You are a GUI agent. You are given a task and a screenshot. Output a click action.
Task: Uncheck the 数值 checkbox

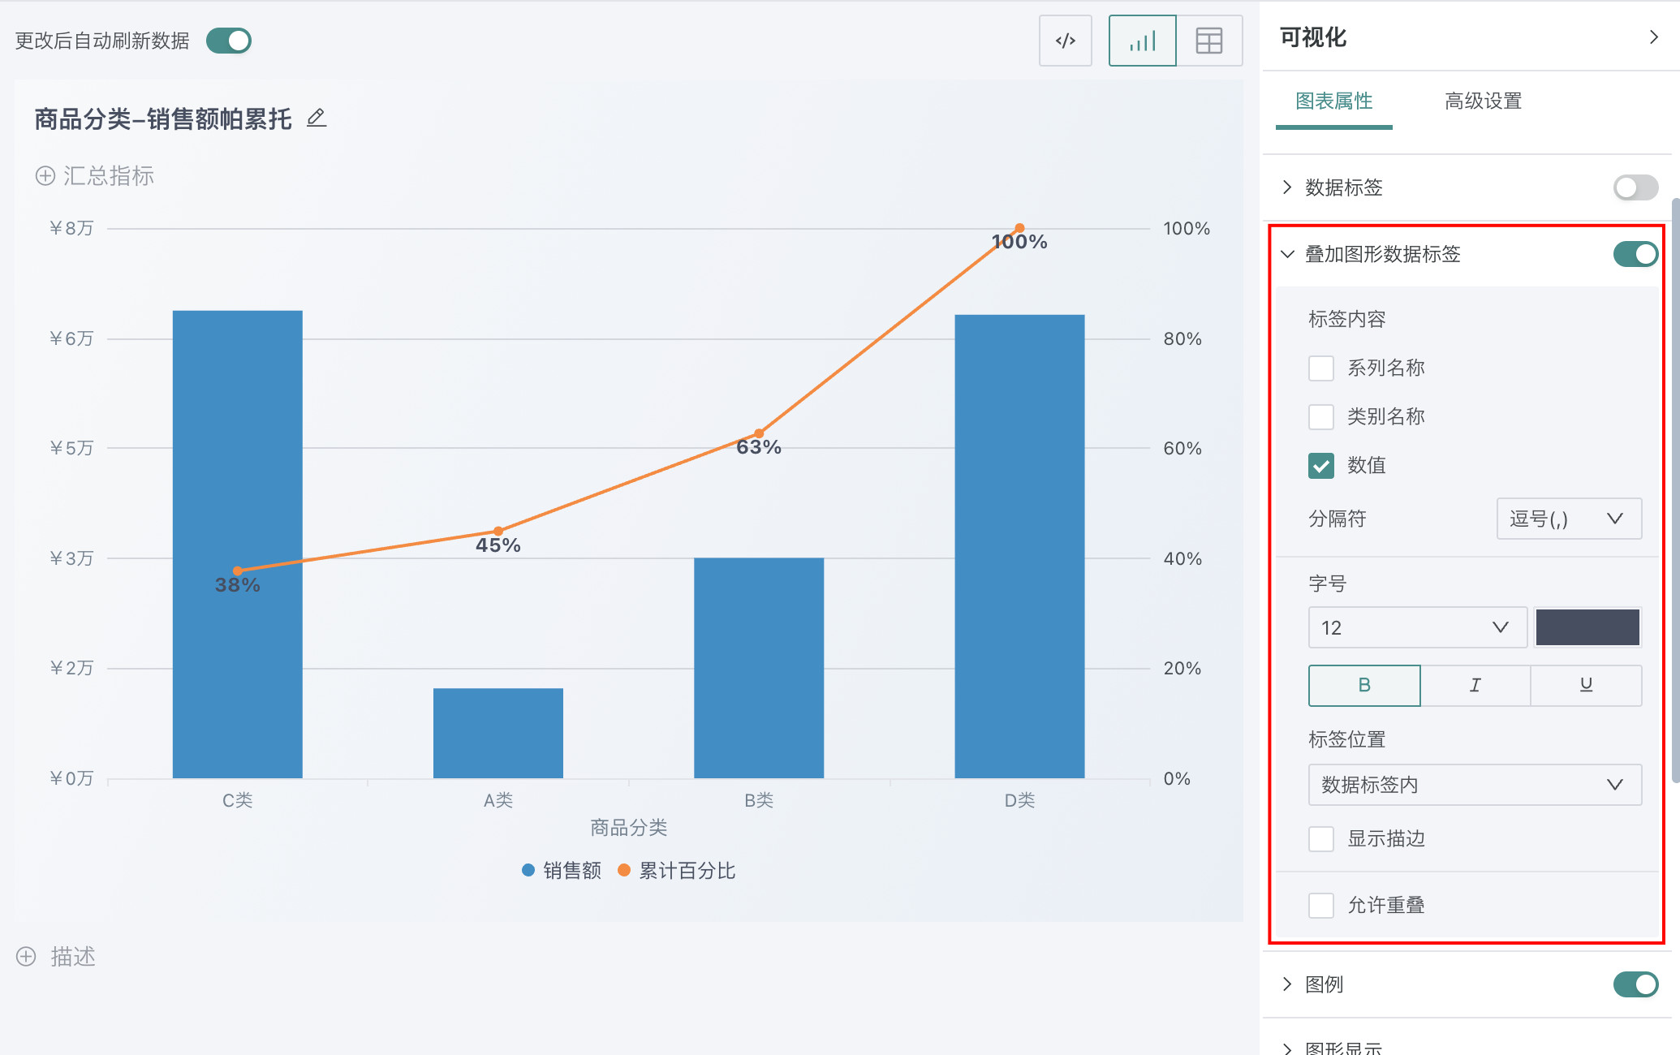1320,466
